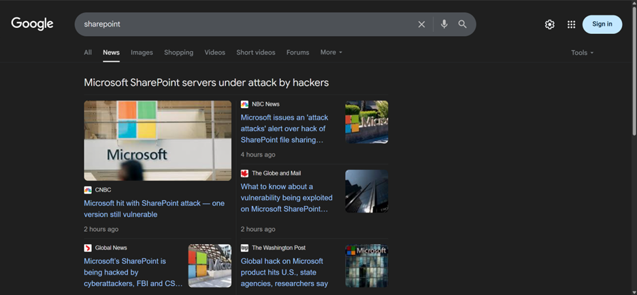Switch to the Images tab

142,52
